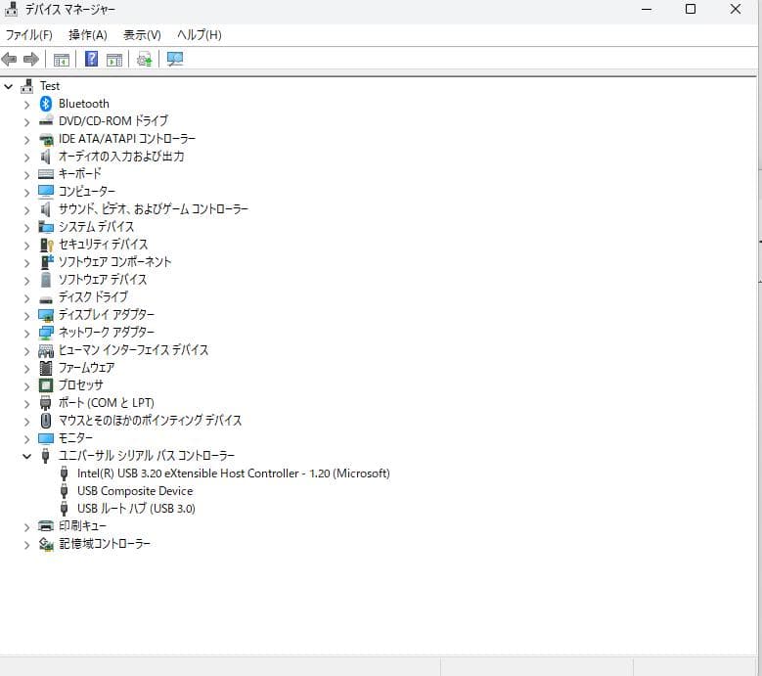Click the update driver software toolbar icon
Viewport: 762px width, 676px height.
coord(145,60)
